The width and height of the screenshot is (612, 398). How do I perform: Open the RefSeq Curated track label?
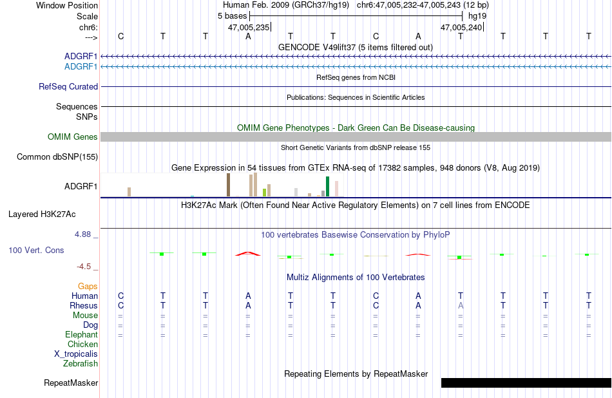(68, 87)
